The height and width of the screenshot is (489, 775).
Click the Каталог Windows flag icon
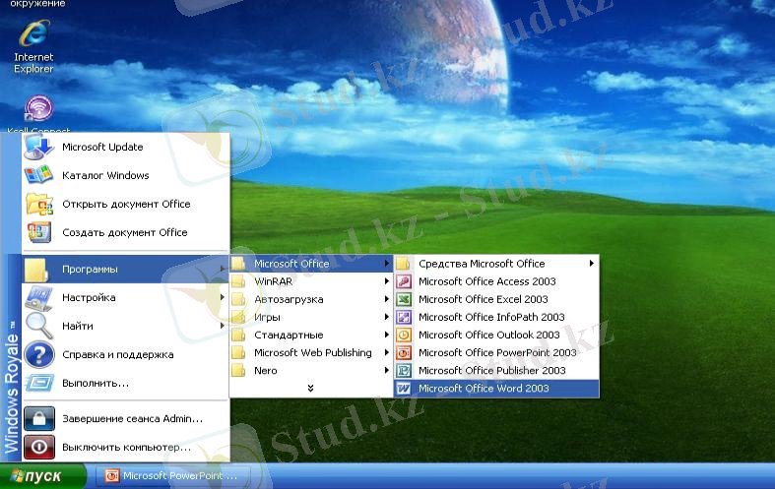point(38,175)
